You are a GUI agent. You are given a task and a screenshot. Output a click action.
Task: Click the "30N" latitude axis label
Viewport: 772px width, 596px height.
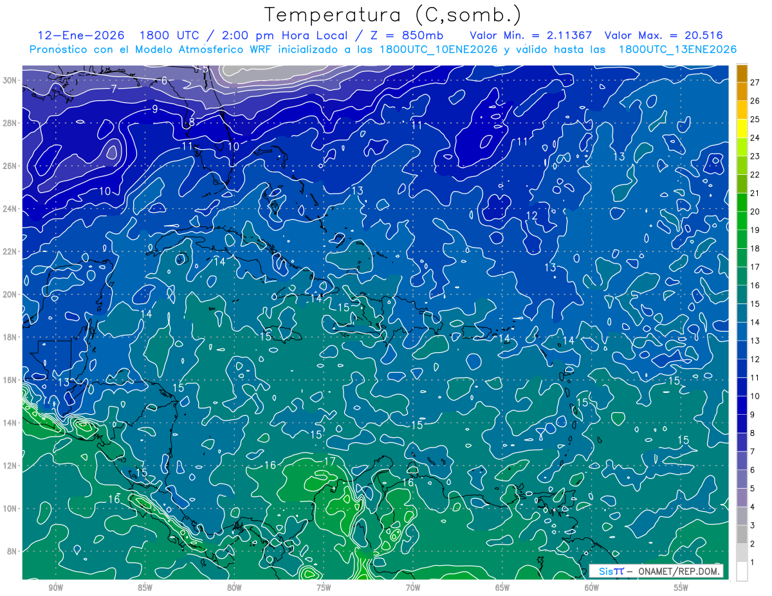(x=11, y=80)
